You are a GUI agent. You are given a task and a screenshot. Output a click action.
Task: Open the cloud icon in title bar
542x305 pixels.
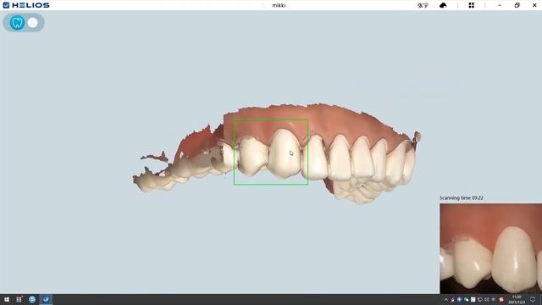click(x=443, y=5)
